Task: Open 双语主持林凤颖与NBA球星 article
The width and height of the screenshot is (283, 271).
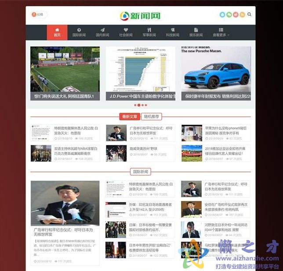Action: tap(76, 151)
